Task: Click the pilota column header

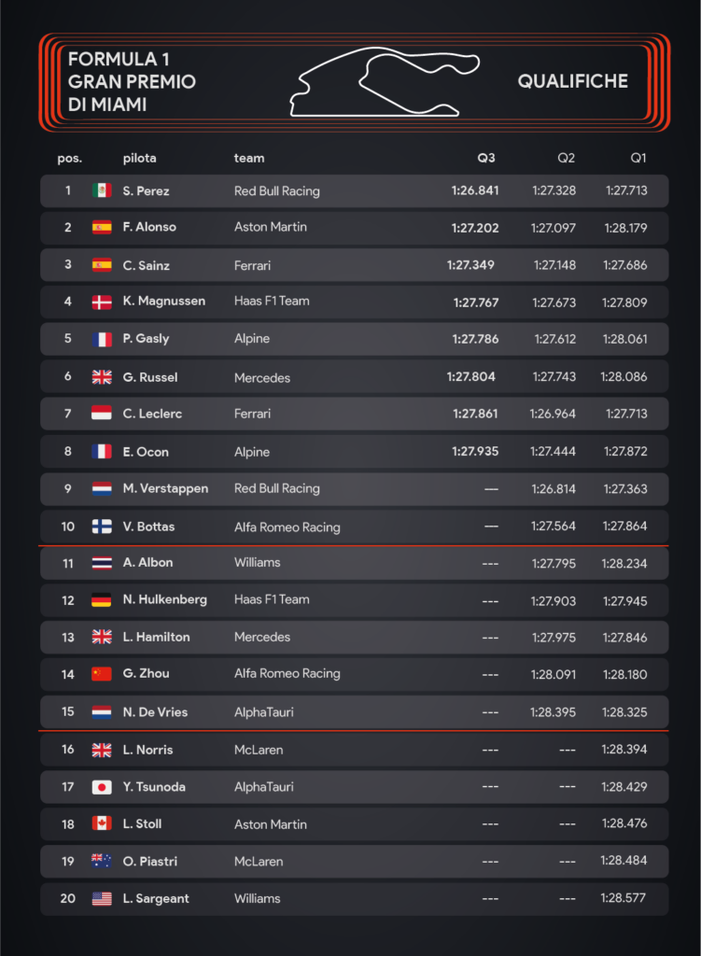Action: pos(140,159)
